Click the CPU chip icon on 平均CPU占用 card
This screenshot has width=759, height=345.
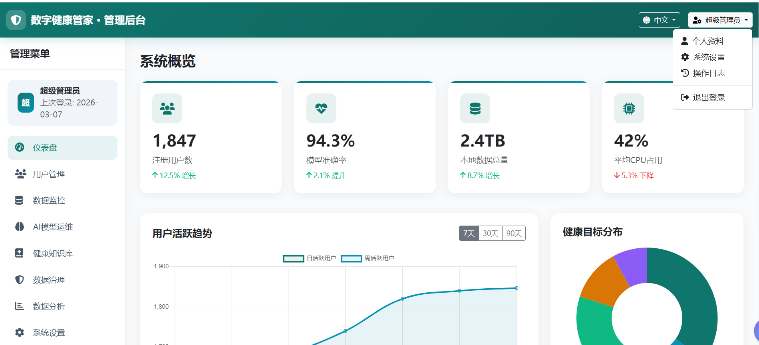tap(629, 108)
